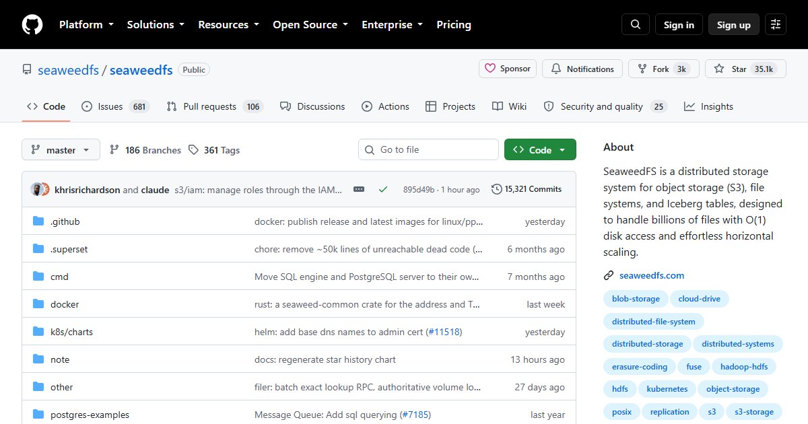Image resolution: width=808 pixels, height=424 pixels.
Task: Select the distributed-file-system topic tag
Action: pyautogui.click(x=653, y=322)
